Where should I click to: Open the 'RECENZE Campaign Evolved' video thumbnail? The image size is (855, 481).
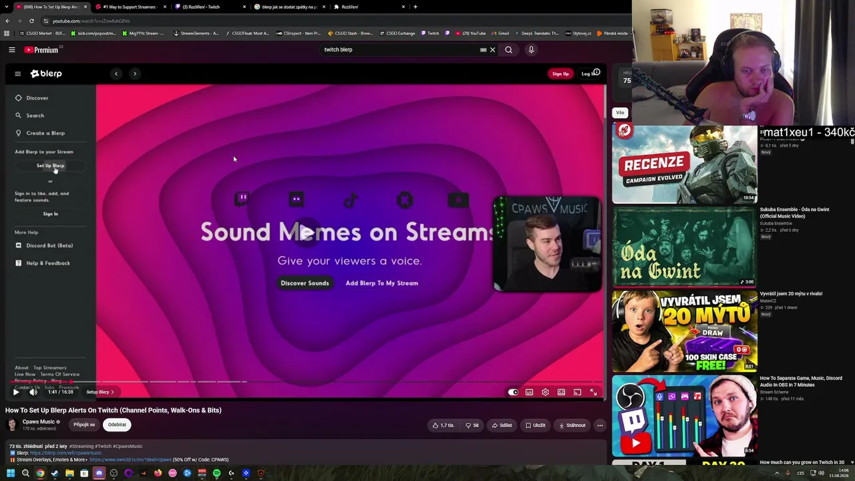[x=685, y=164]
